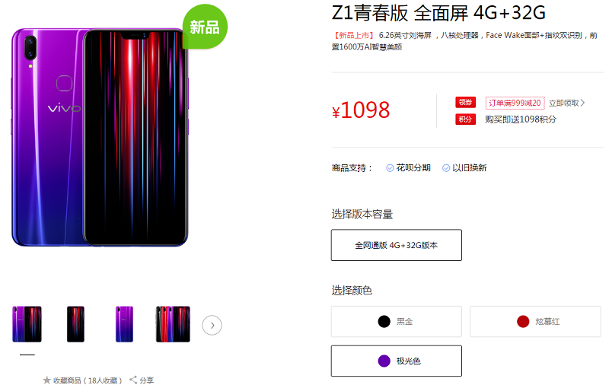Select the first thumbnail showing both phones

(27, 324)
